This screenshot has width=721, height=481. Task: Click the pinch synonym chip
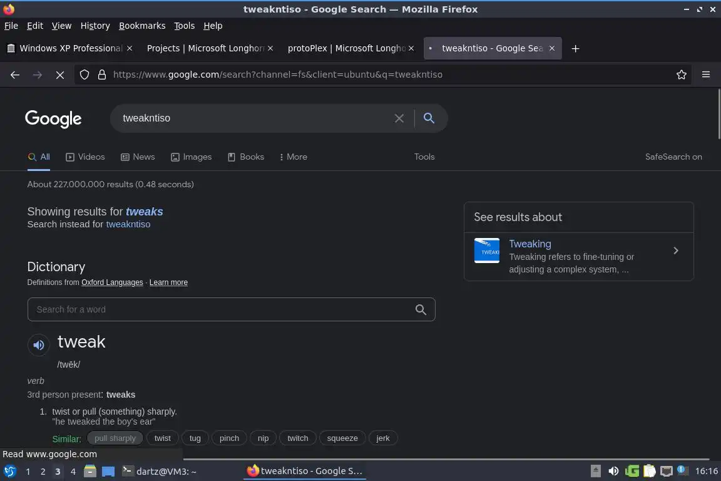tap(229, 438)
